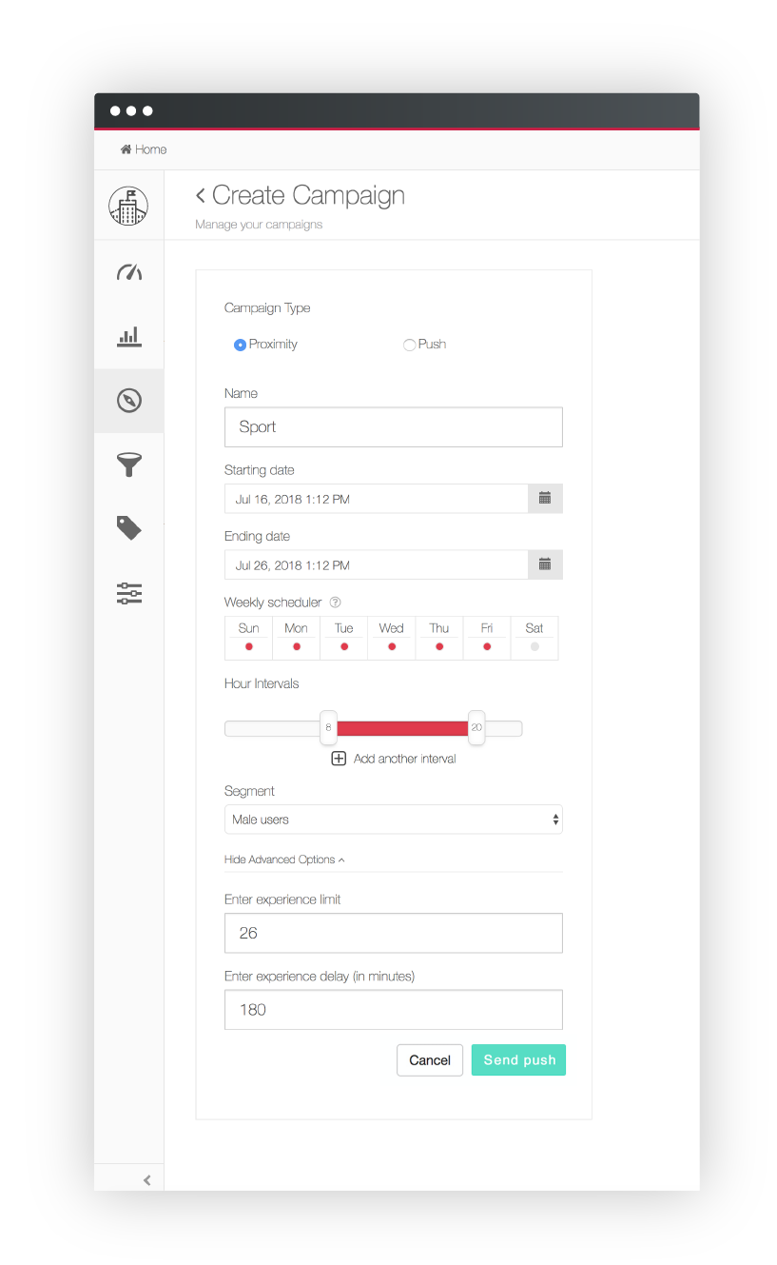
Task: Click the Home breadcrumb link
Action: (143, 149)
